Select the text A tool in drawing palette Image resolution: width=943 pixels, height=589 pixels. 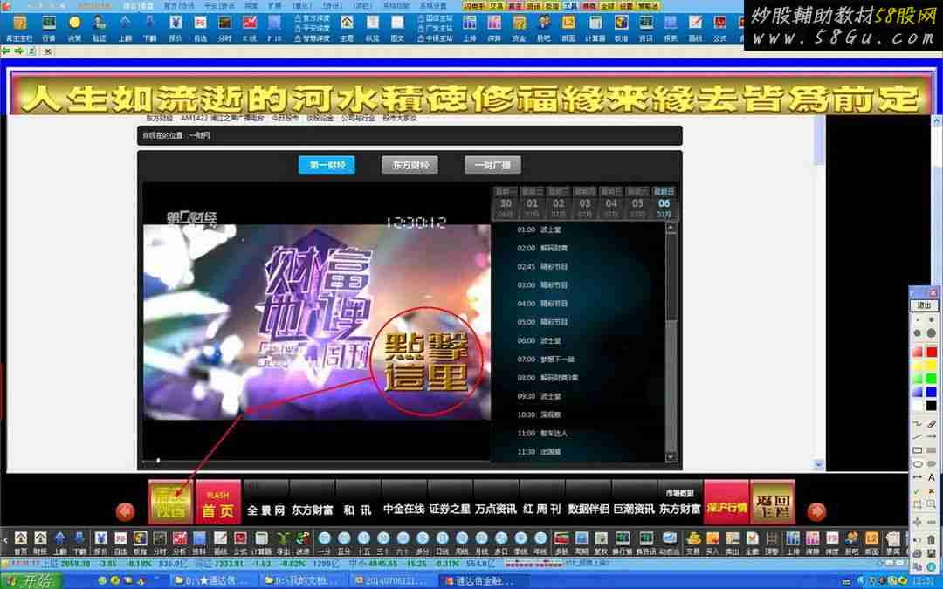(x=931, y=477)
